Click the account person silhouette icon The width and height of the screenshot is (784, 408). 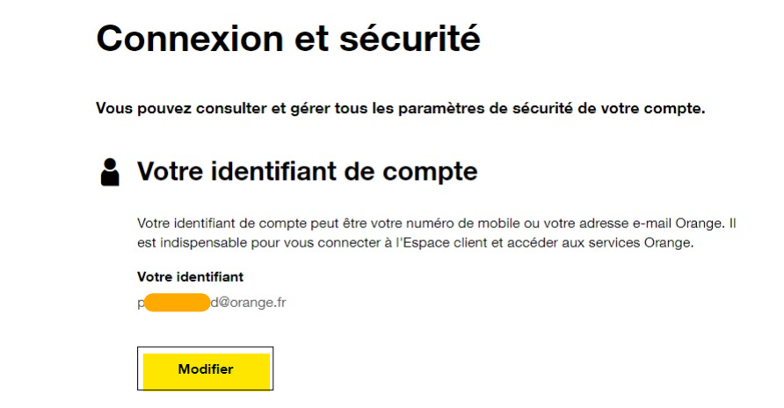(110, 172)
